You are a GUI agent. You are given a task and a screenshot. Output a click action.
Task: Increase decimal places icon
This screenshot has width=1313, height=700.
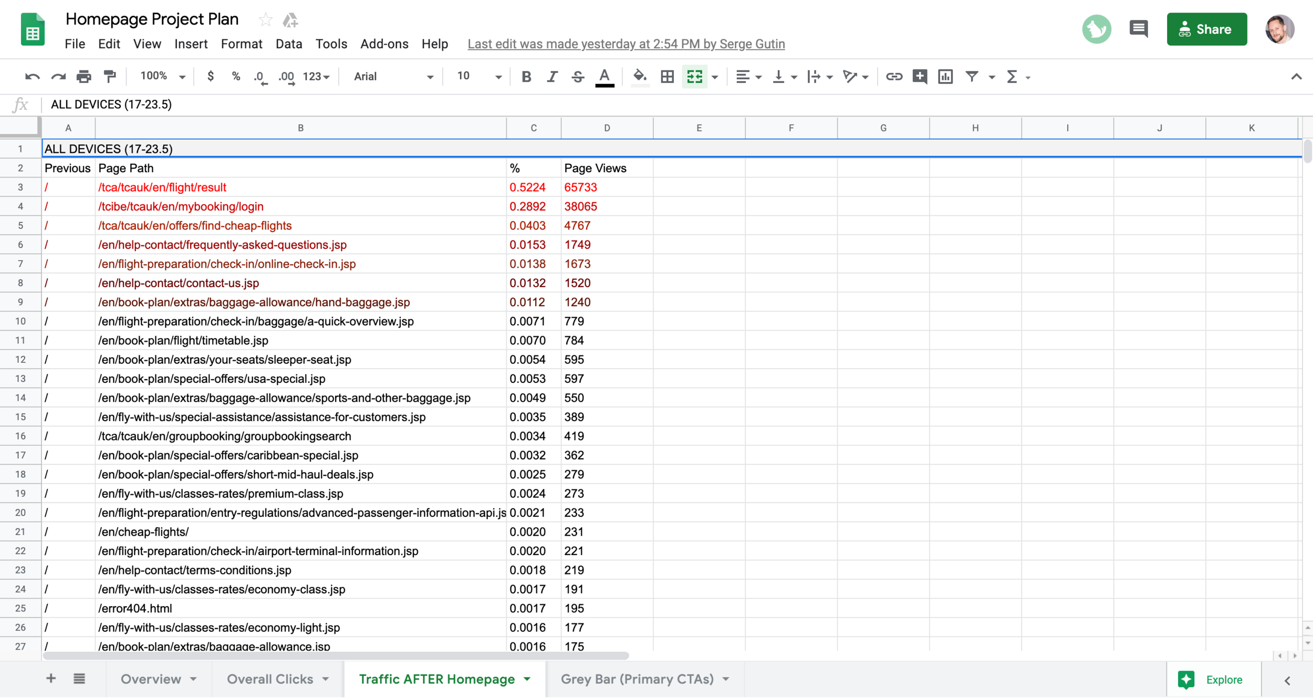[286, 77]
